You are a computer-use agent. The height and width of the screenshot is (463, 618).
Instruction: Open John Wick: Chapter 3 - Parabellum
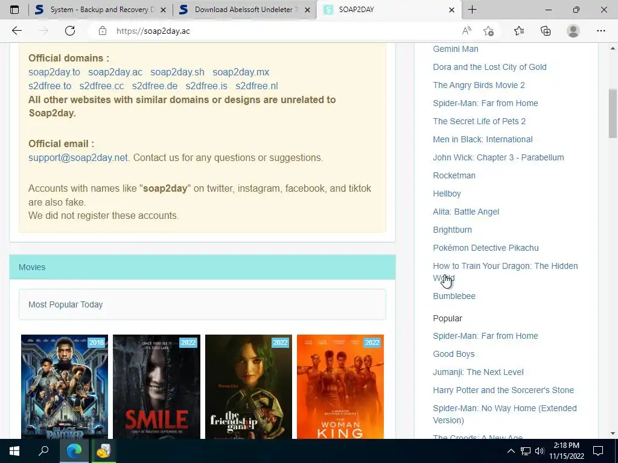tap(498, 157)
